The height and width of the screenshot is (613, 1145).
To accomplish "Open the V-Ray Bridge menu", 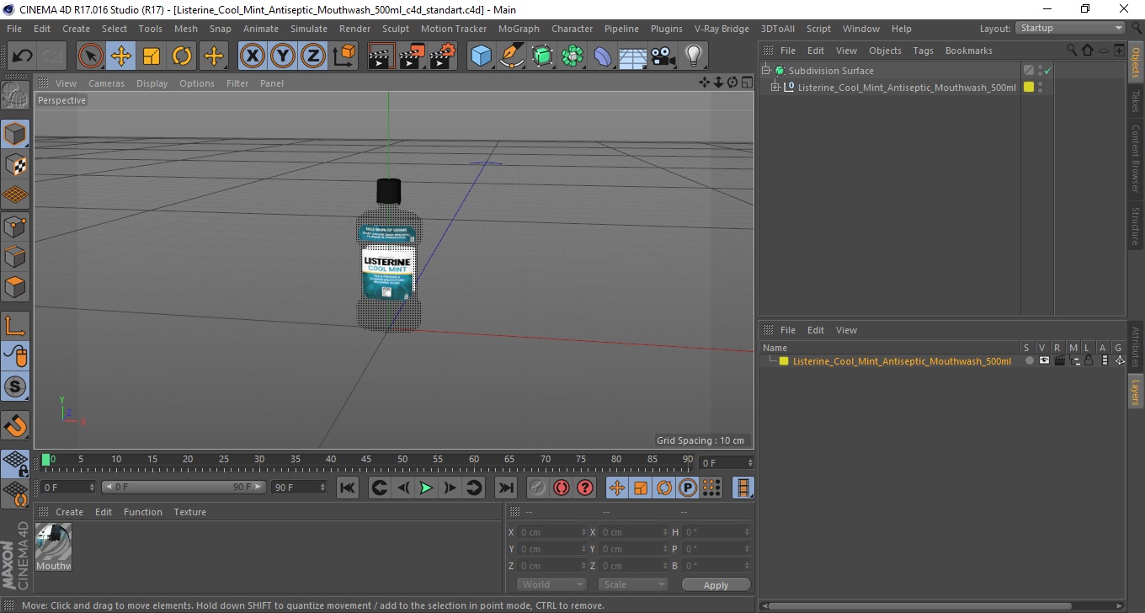I will (x=722, y=29).
